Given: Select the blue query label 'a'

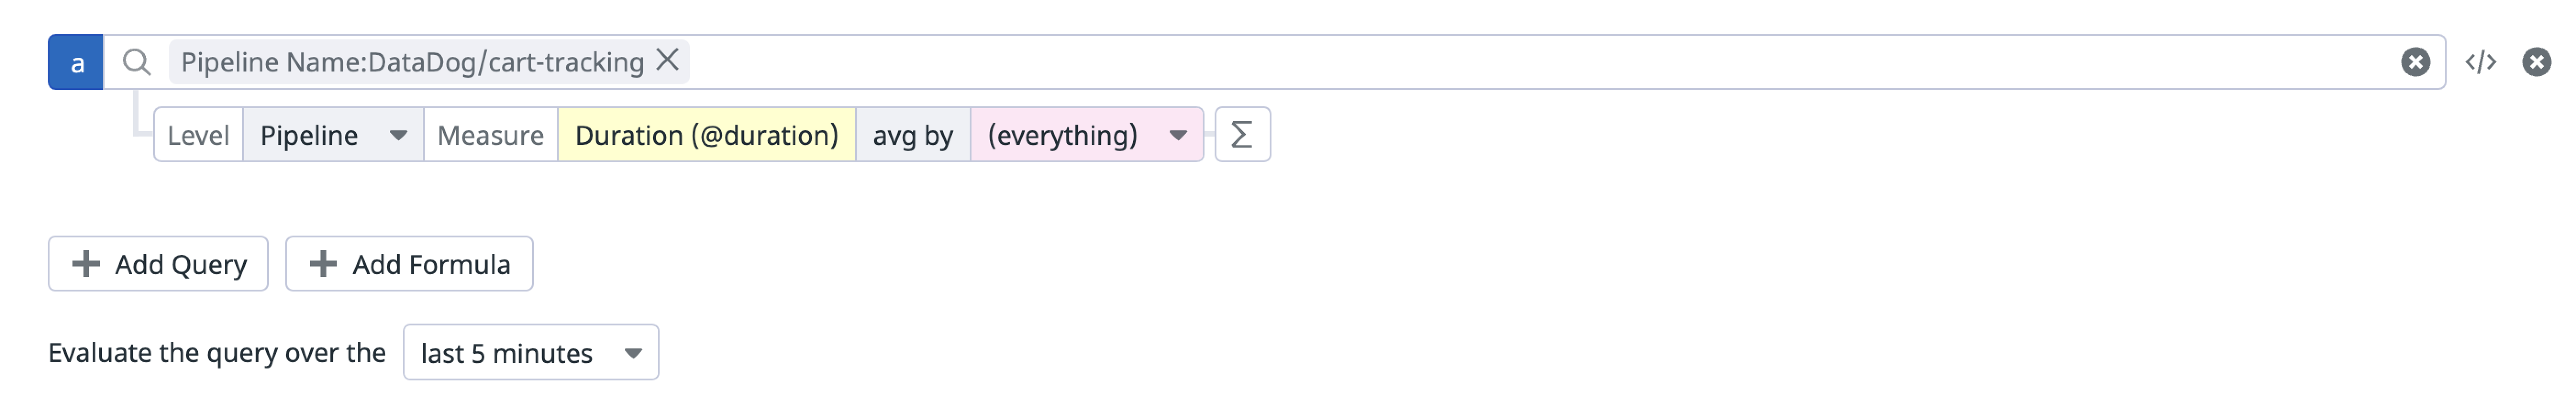Looking at the screenshot, I should tap(76, 62).
